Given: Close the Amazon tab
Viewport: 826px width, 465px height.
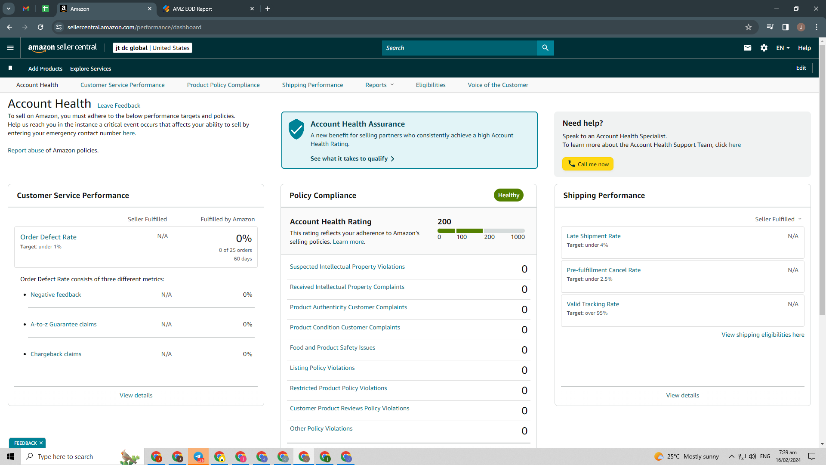Looking at the screenshot, I should 150,9.
